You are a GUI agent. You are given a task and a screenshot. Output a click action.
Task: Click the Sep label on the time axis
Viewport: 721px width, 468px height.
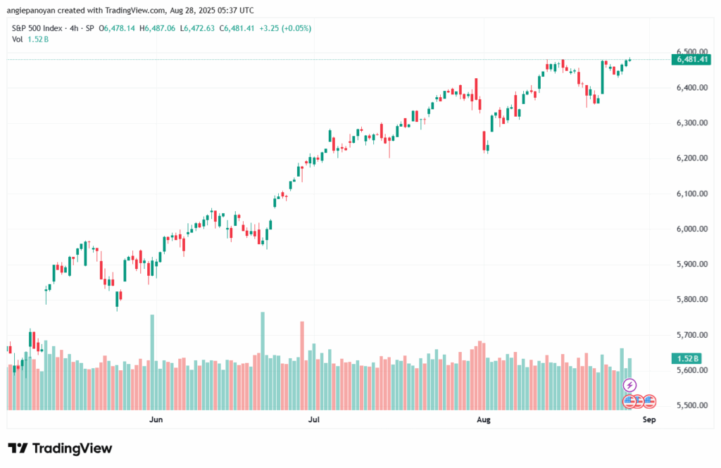coord(648,419)
